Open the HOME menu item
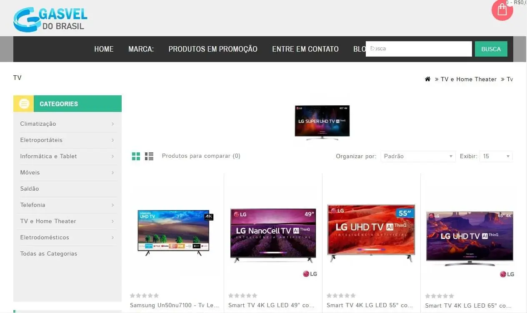Screen dimensions: 527x313 [x=104, y=49]
